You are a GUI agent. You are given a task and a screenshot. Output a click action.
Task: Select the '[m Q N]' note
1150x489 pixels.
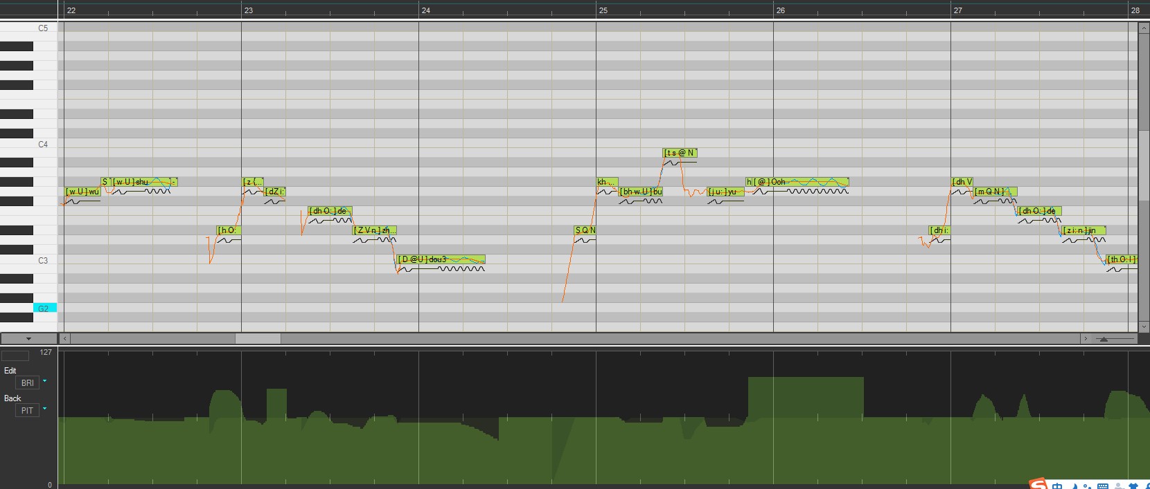(996, 192)
